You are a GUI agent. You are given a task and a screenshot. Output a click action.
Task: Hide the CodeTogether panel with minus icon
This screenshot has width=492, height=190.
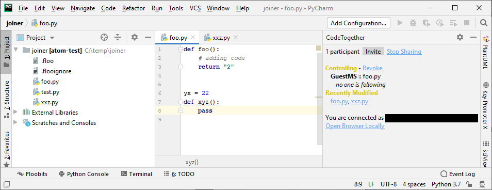tap(473, 38)
